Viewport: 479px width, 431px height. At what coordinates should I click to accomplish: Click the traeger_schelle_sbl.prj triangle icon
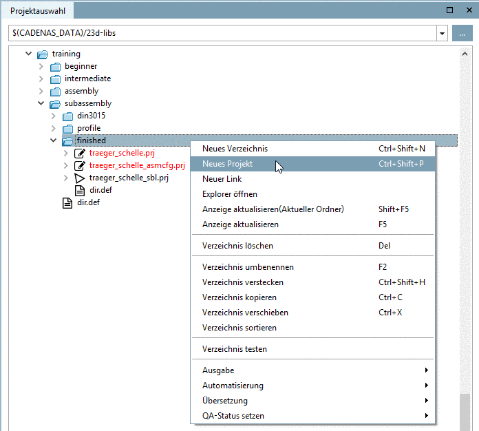[80, 178]
